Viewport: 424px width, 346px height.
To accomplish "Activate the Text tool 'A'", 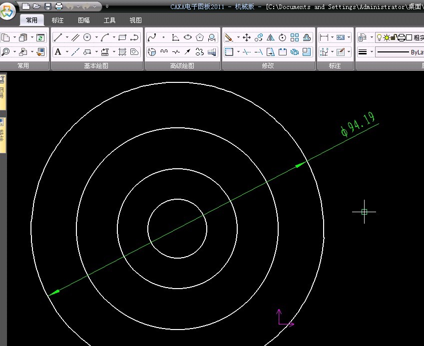I will (x=58, y=52).
